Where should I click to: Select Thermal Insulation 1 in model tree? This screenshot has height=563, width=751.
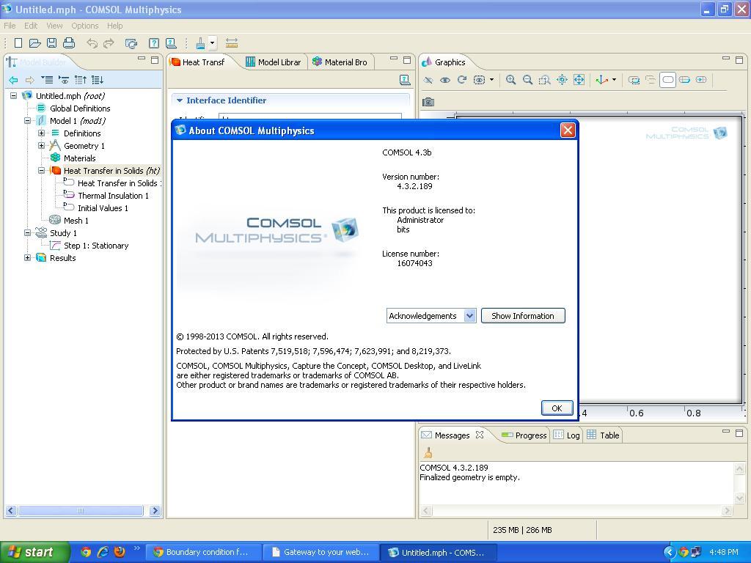[113, 196]
